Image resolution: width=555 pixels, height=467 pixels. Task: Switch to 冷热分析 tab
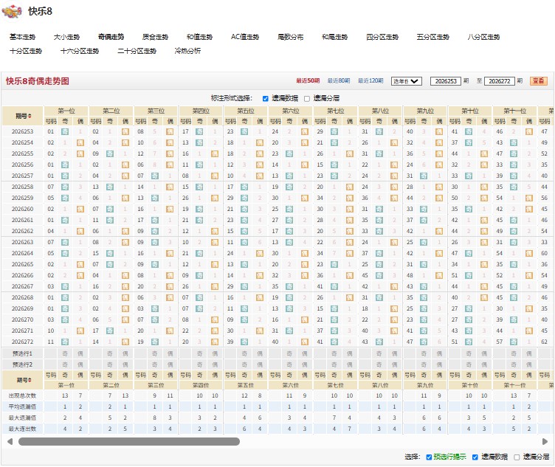click(x=187, y=51)
